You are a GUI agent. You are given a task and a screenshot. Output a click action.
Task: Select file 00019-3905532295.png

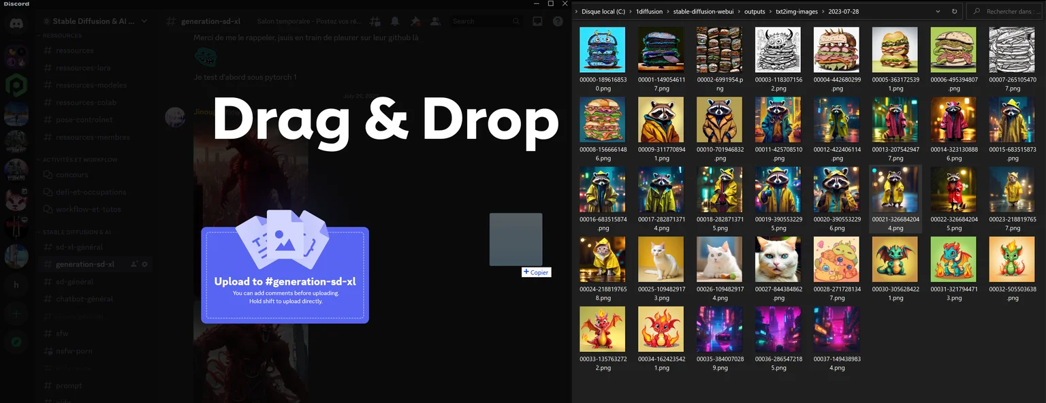778,199
